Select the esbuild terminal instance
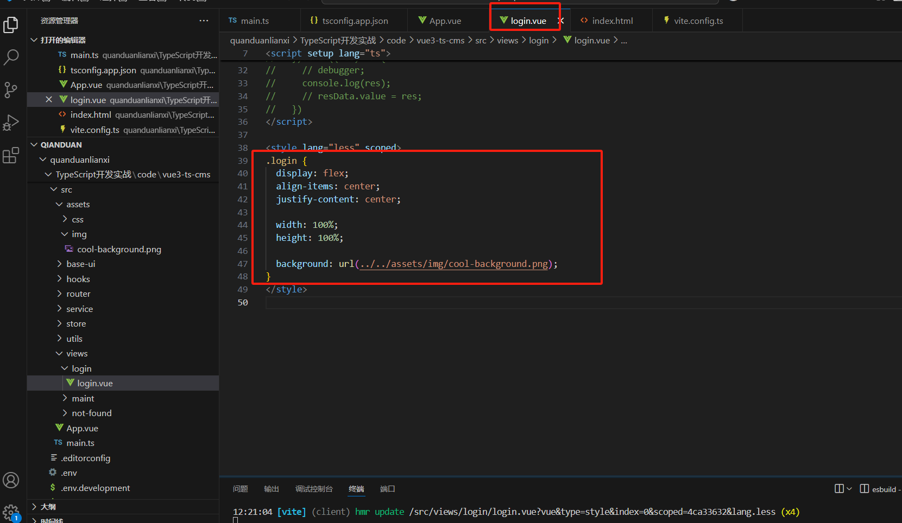The height and width of the screenshot is (523, 902). point(880,489)
